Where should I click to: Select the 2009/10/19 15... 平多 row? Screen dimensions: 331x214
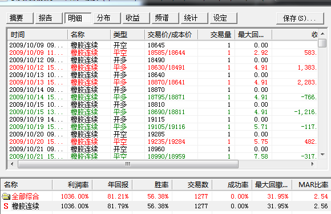point(163,127)
